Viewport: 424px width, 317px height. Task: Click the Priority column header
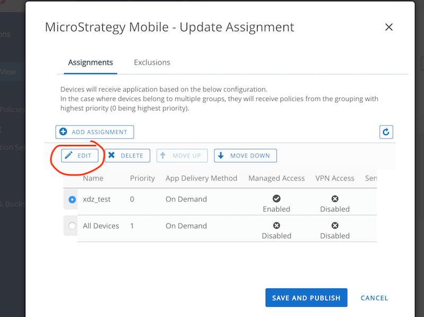[x=143, y=178]
